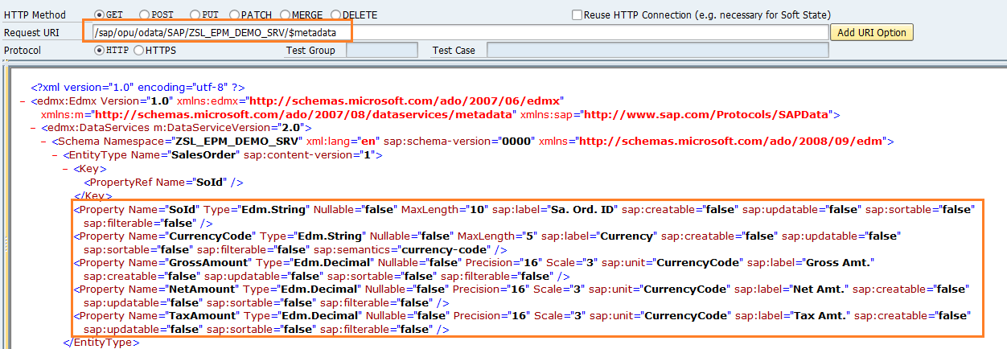Select the GET HTTP method radio button
This screenshot has height=349, width=1007.
(x=100, y=14)
